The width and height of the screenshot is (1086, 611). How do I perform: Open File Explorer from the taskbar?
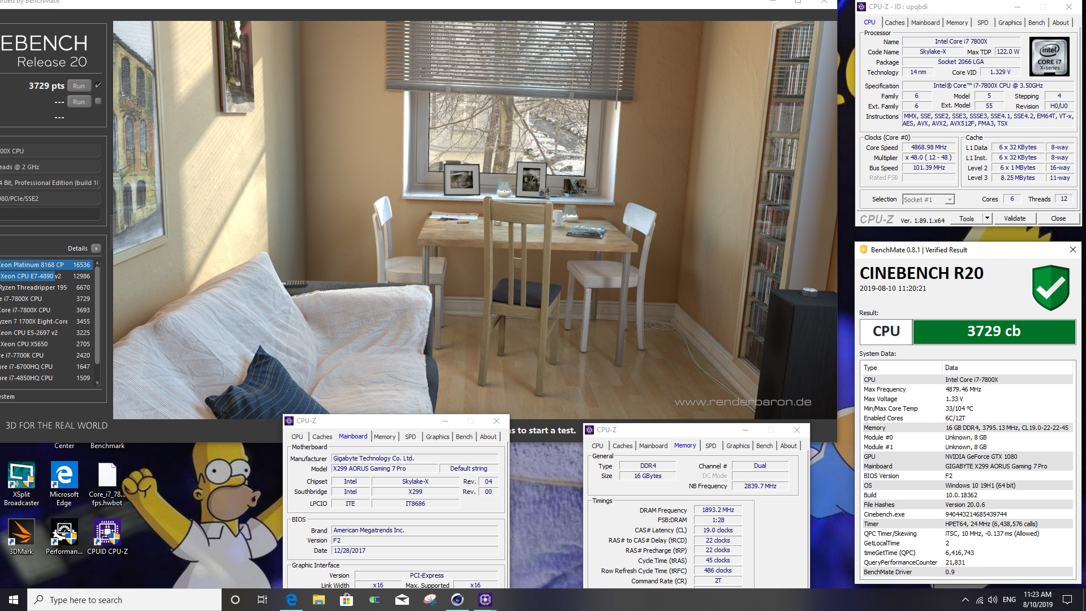[319, 600]
